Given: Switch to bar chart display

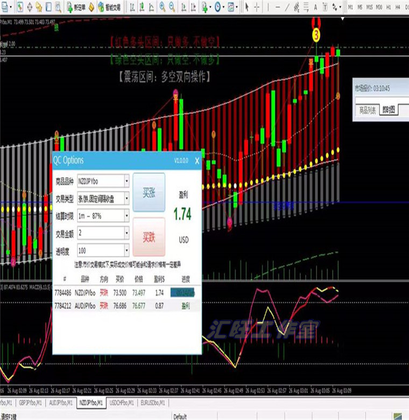Looking at the screenshot, I should [x=132, y=7].
